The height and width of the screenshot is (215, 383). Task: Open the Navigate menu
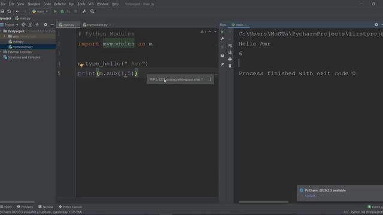34,4
